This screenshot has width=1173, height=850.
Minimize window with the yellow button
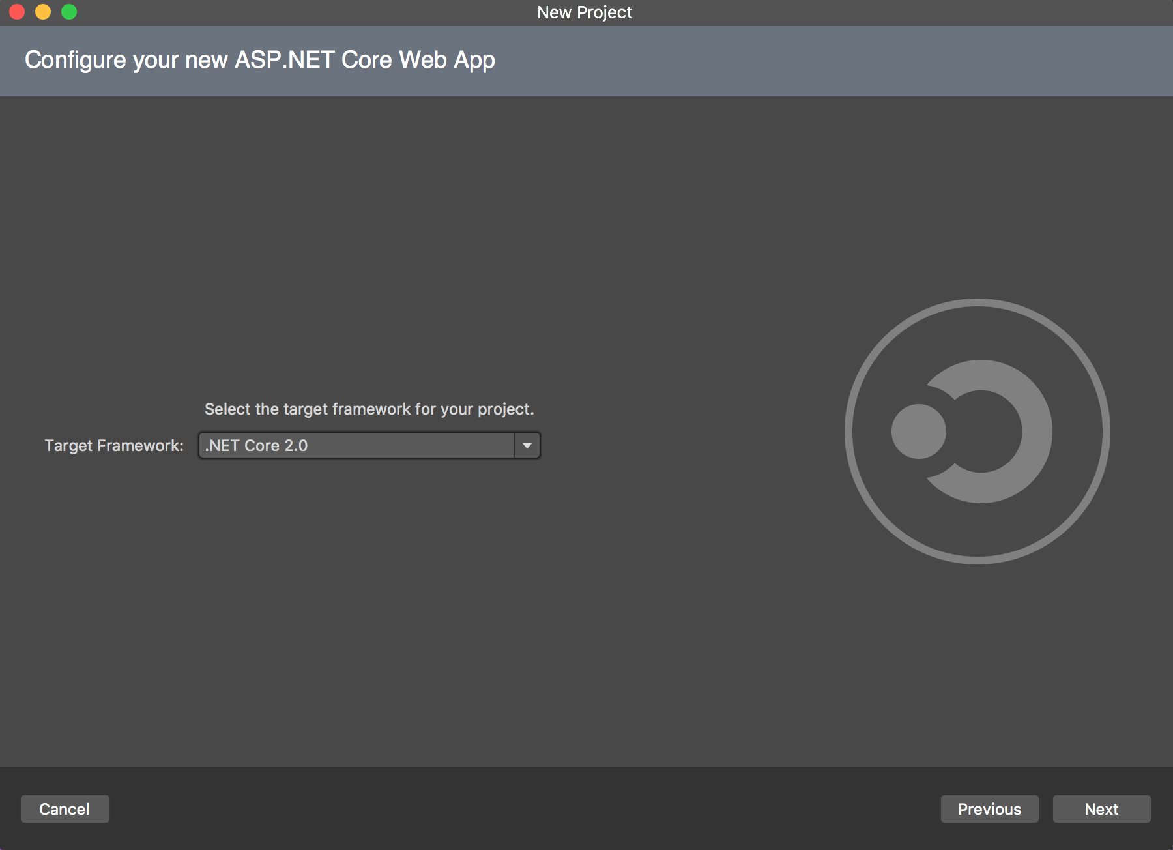[x=43, y=12]
